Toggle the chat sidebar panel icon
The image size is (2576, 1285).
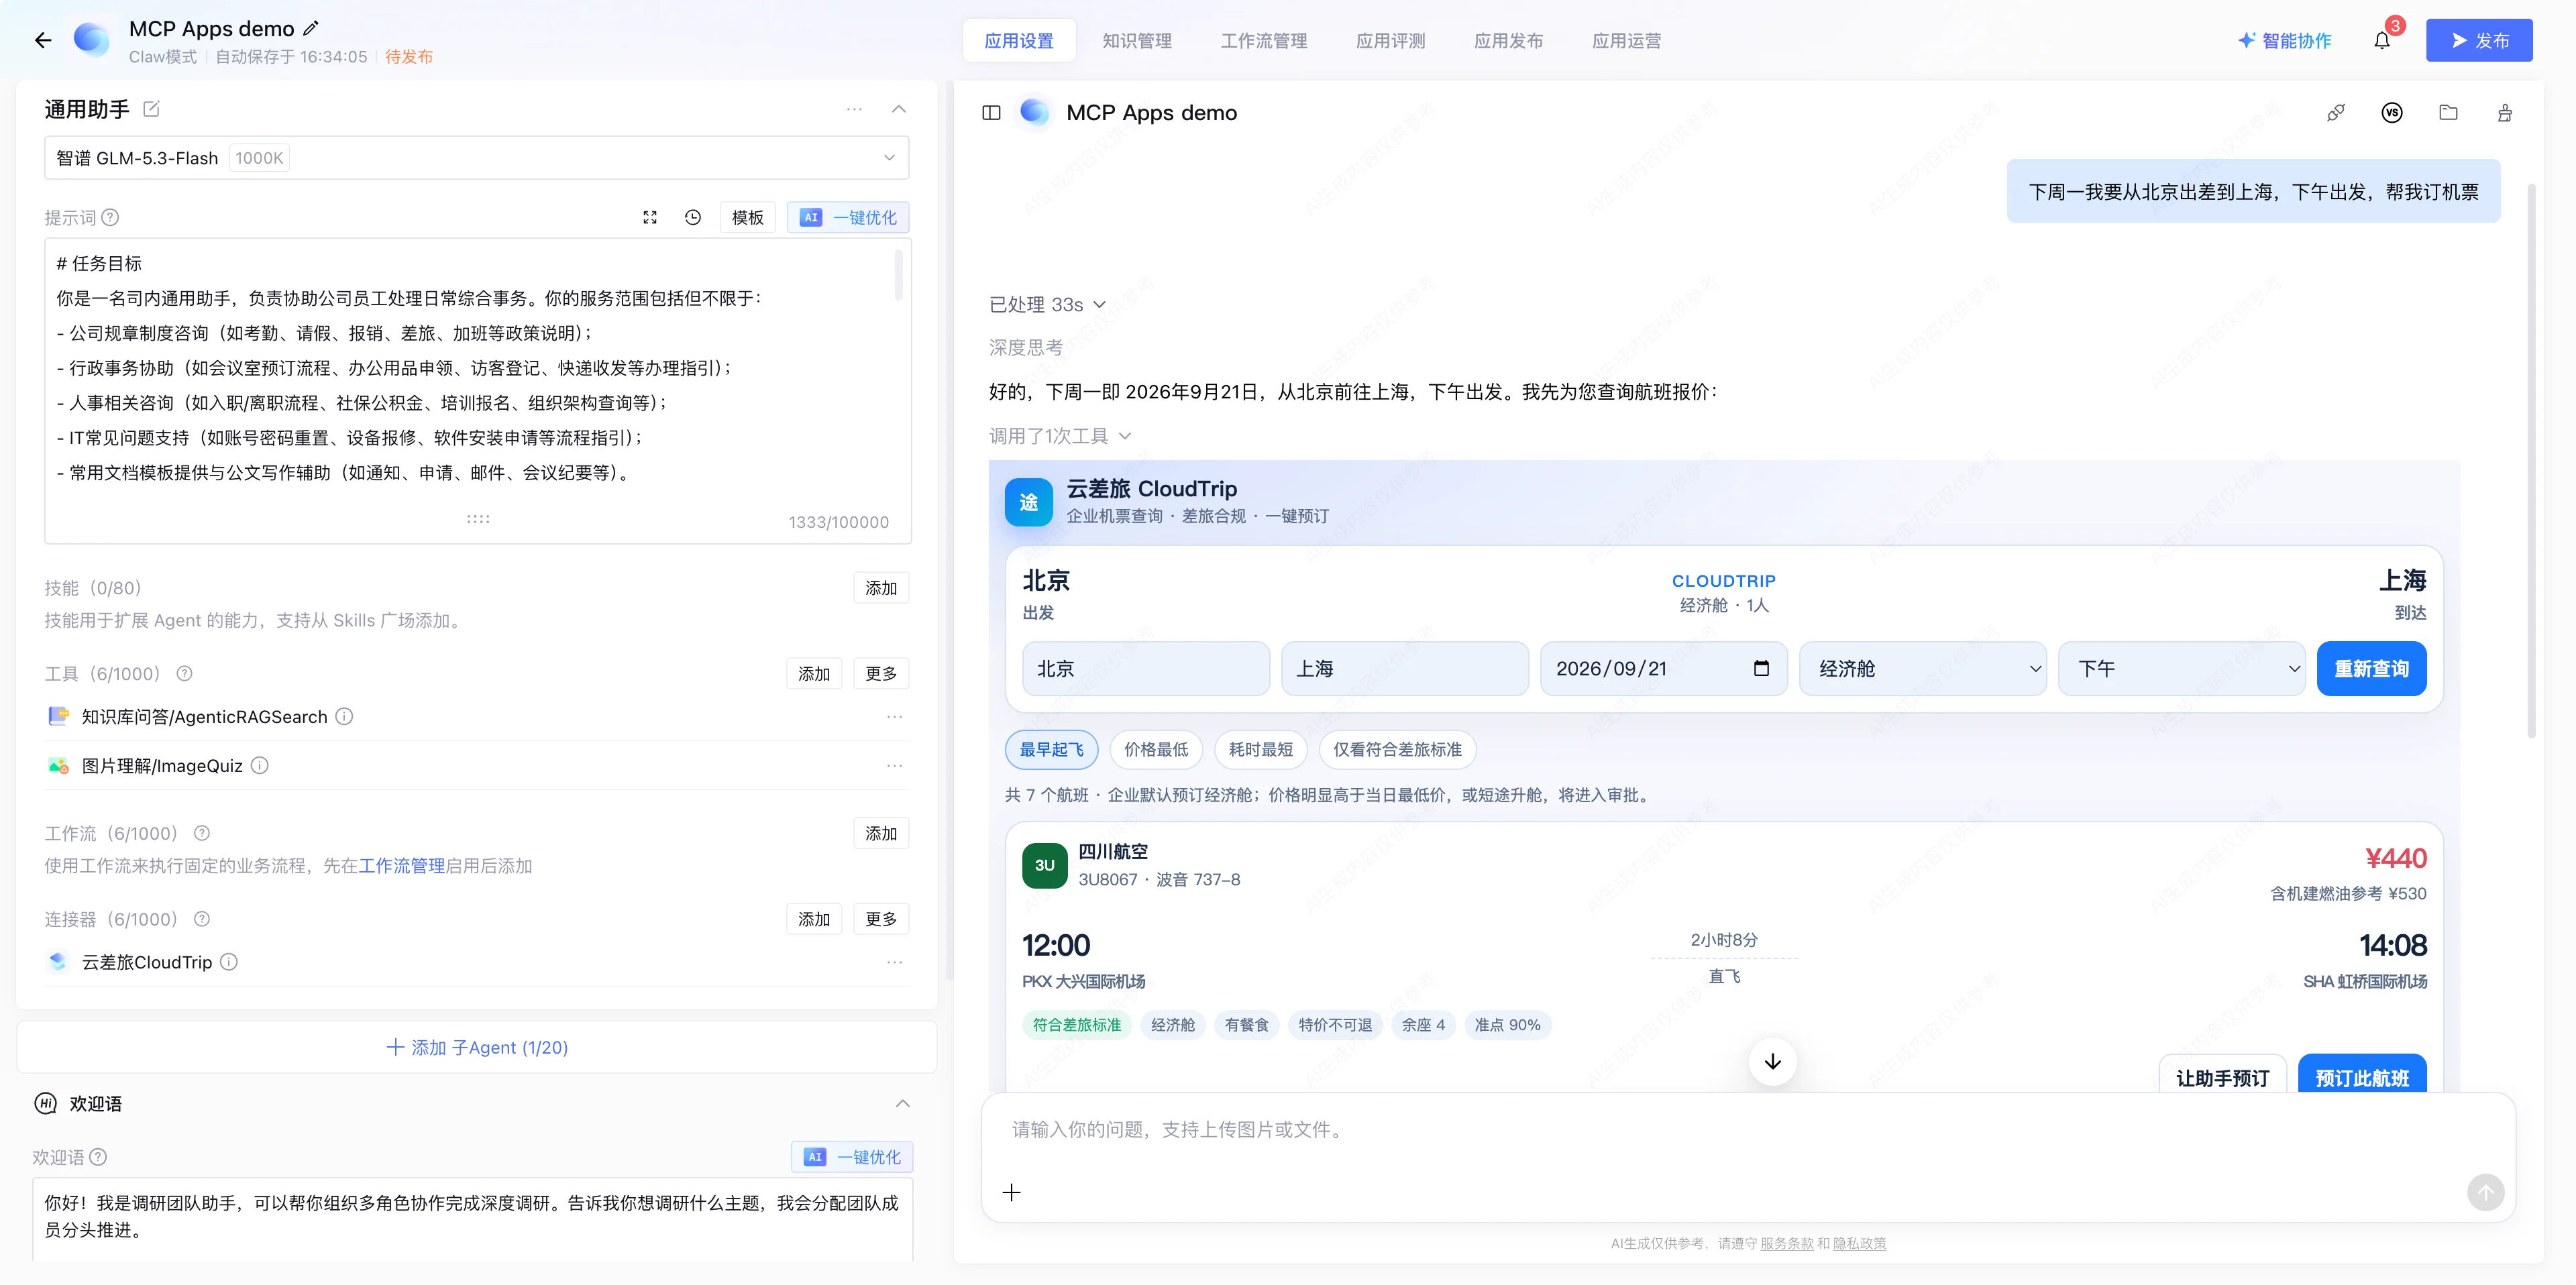pos(991,113)
